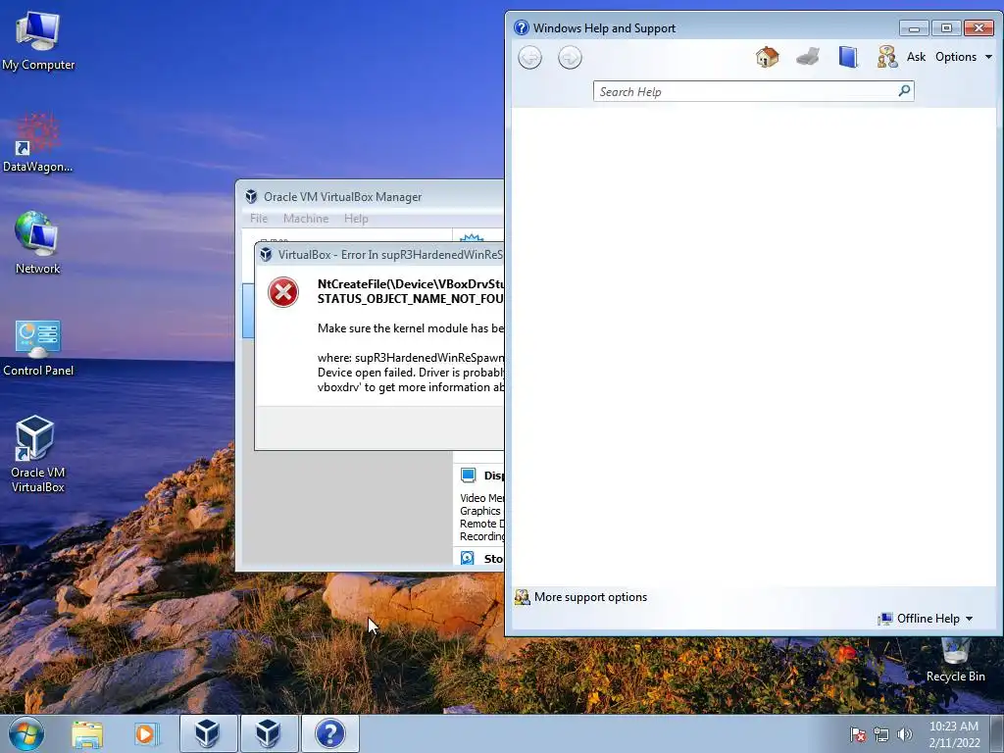
Task: Switch to first VirtualBox taskbar button
Action: (208, 733)
